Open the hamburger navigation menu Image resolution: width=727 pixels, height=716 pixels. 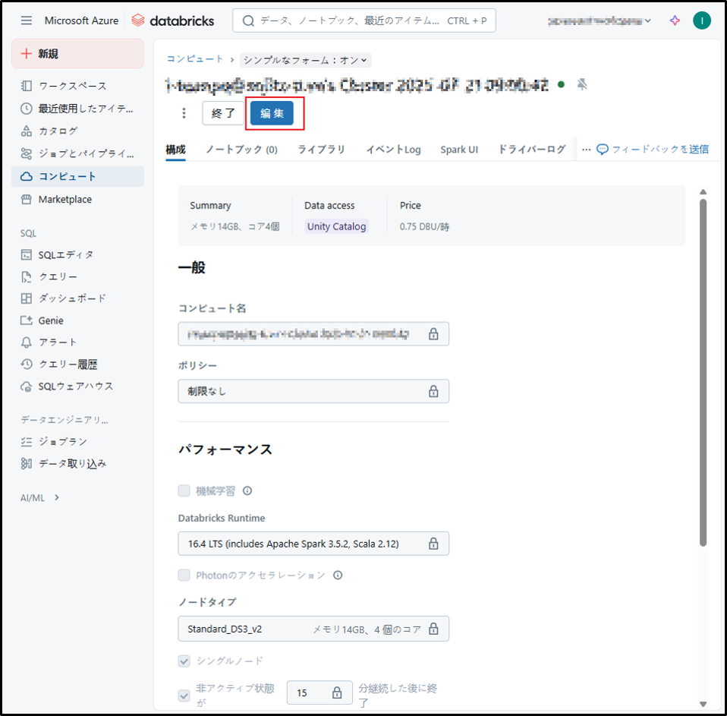(x=27, y=21)
